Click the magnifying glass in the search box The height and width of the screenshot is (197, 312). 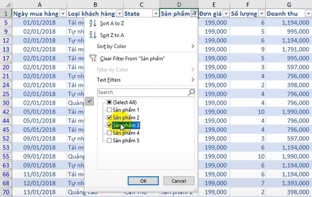191,92
